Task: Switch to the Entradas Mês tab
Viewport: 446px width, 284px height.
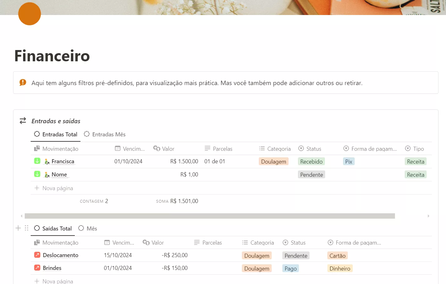Action: [x=105, y=134]
